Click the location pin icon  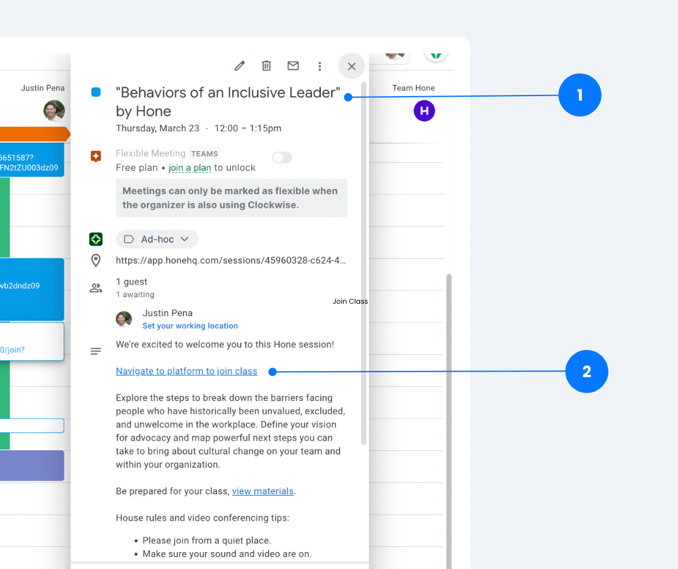coord(96,261)
